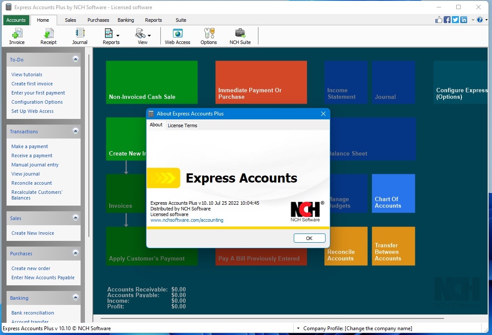Click Create new order link
Viewport: 492px width, 335px height.
point(31,268)
